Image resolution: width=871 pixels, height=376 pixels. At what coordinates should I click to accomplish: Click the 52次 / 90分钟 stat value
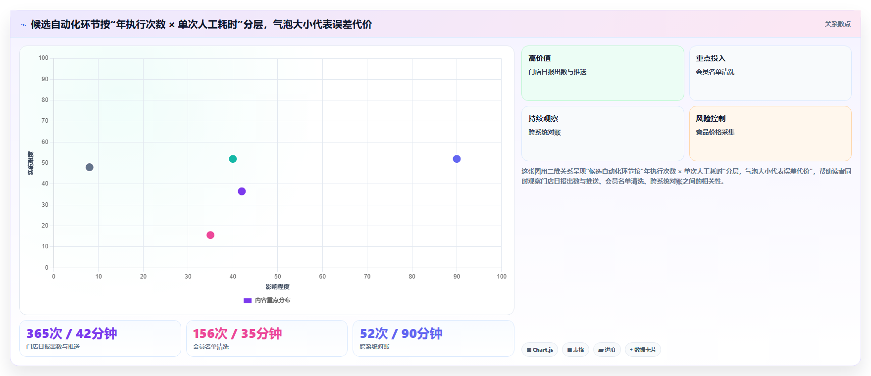[x=401, y=333]
